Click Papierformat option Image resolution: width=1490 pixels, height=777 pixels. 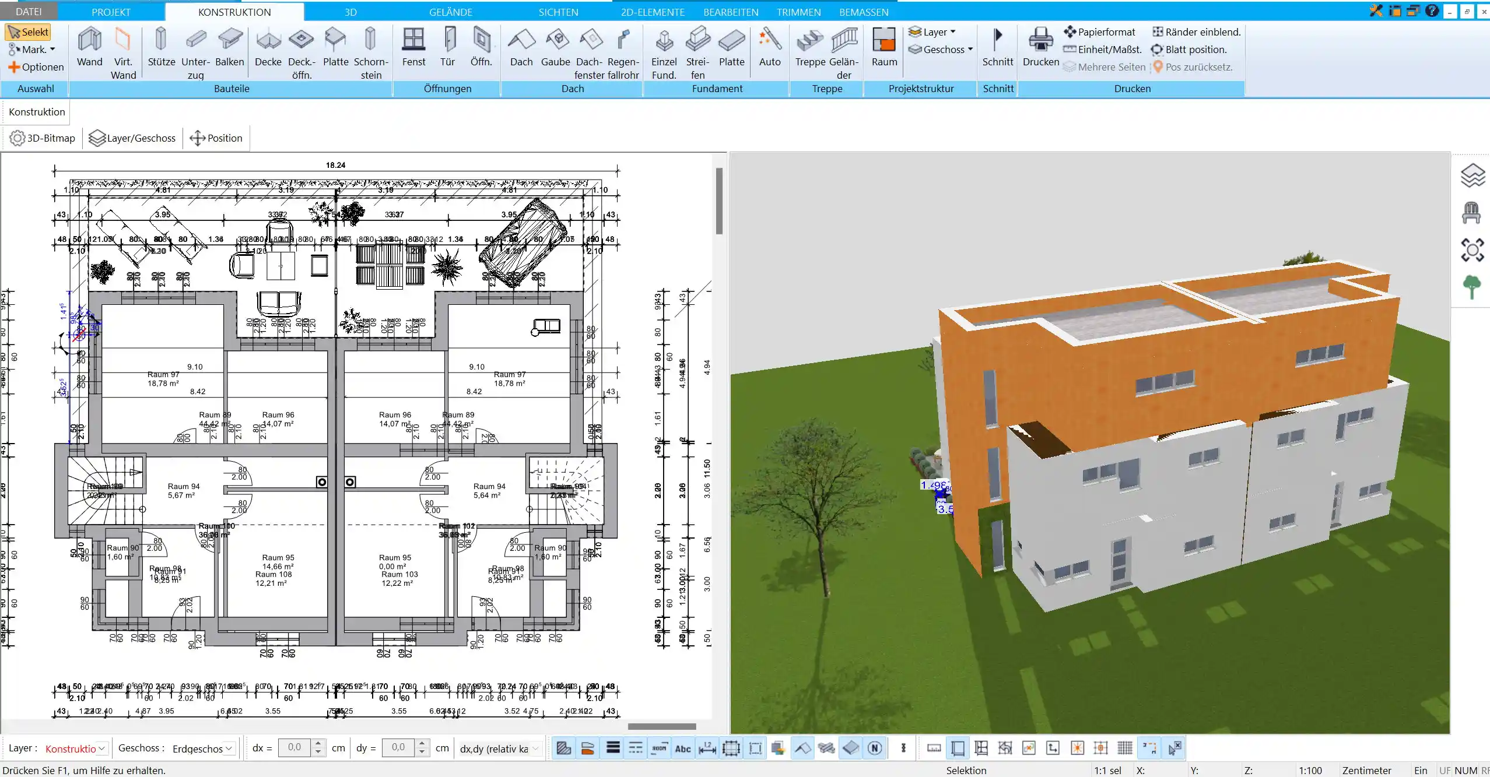click(1099, 32)
